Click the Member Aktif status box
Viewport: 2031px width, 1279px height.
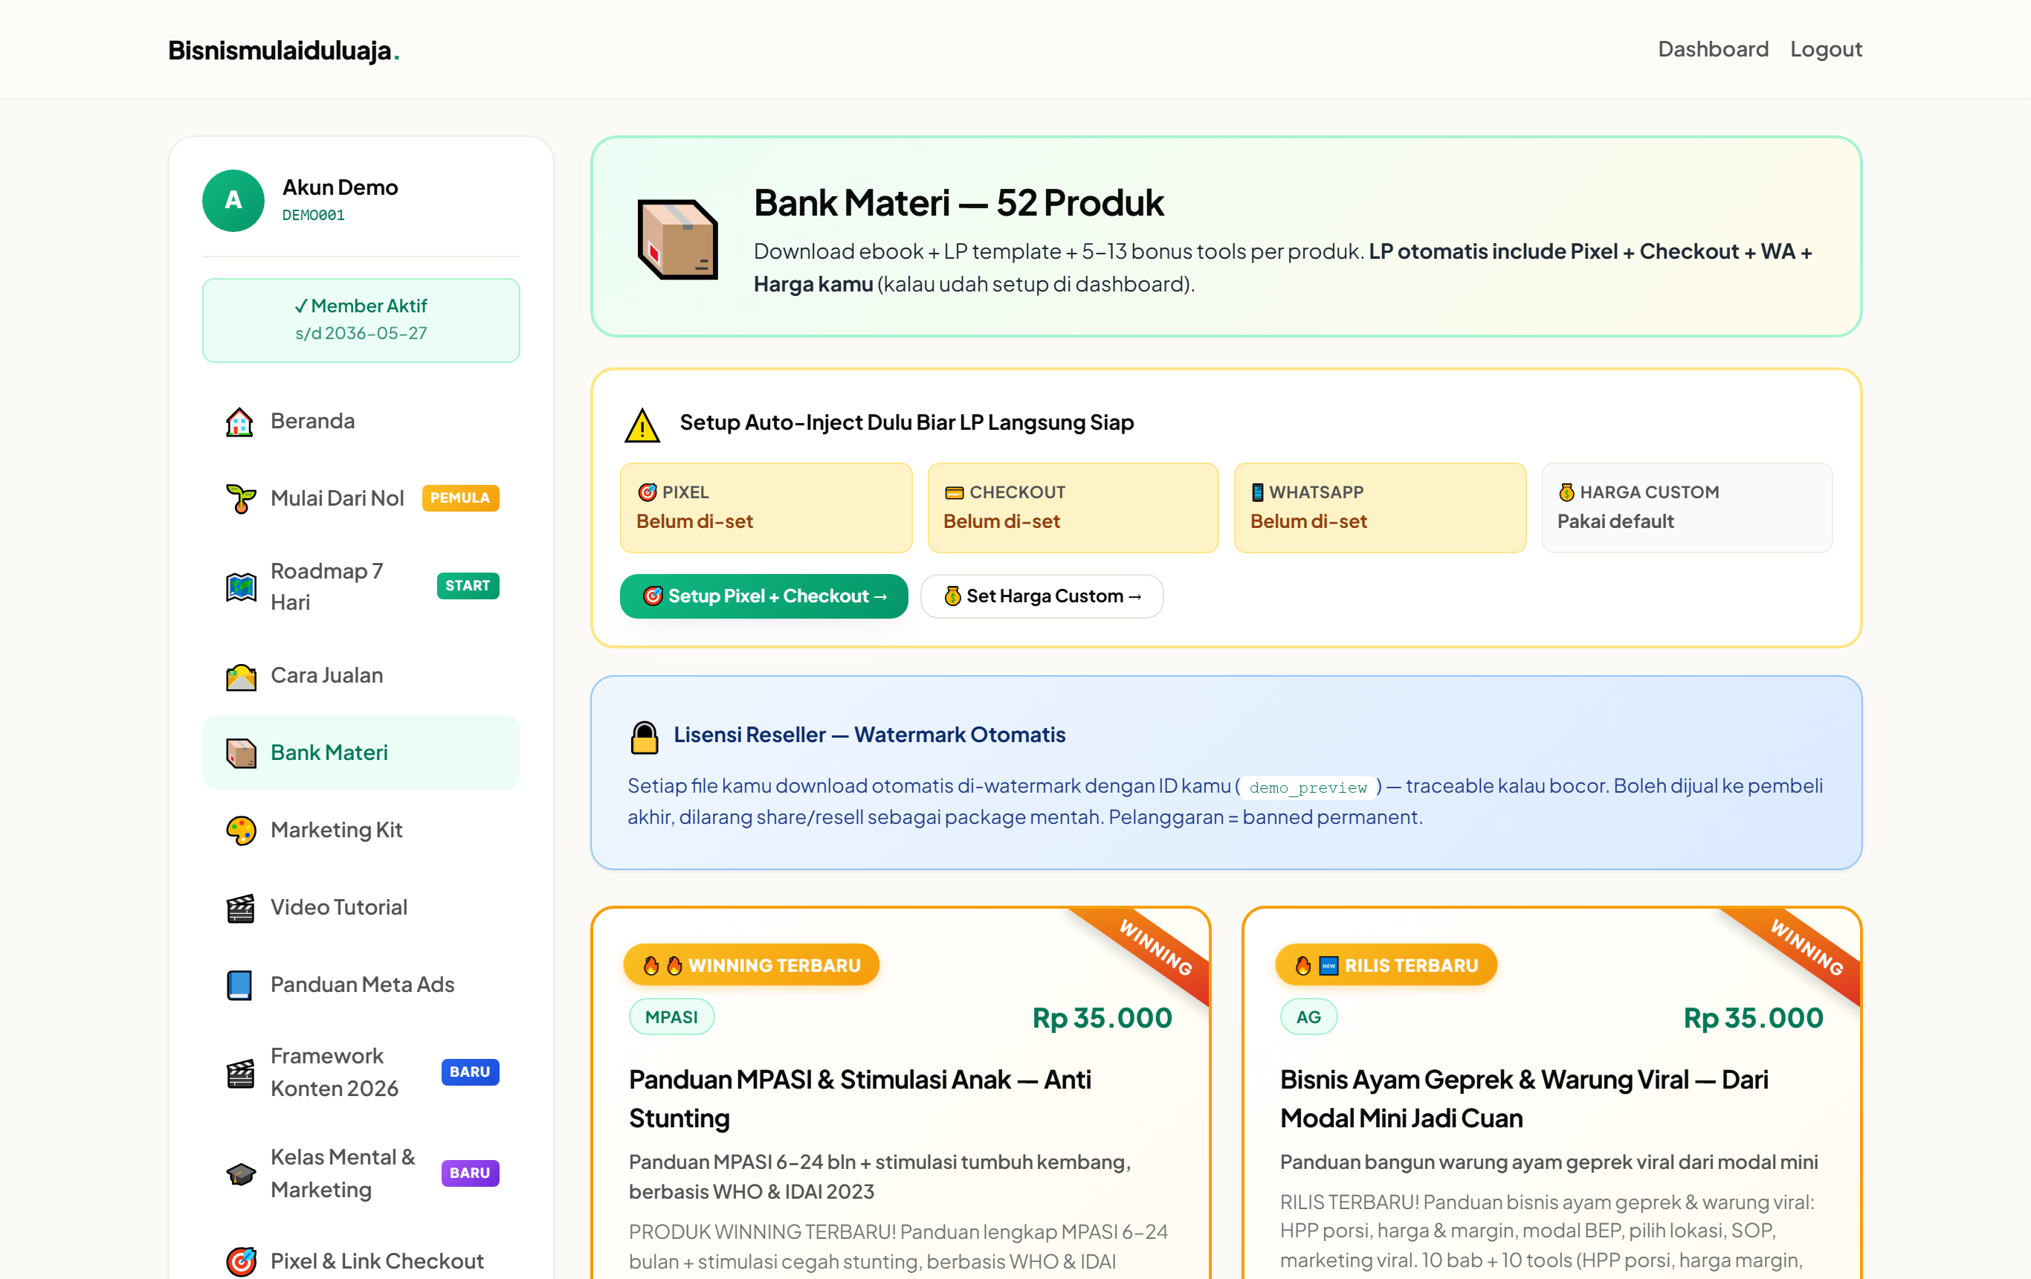click(x=361, y=320)
